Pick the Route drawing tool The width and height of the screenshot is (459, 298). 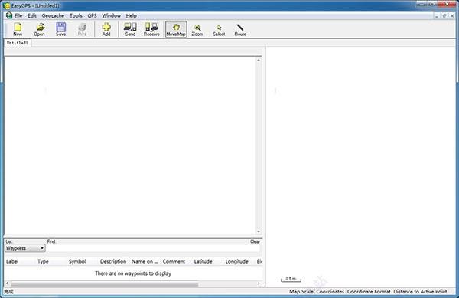click(240, 29)
